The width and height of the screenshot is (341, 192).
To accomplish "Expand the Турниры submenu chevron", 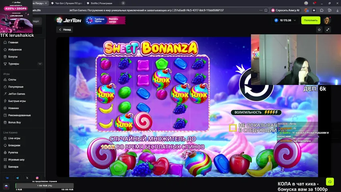I will [40, 64].
